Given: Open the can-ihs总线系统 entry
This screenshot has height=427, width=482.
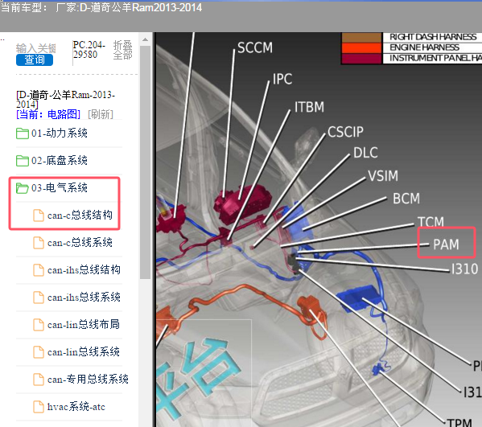Looking at the screenshot, I should click(84, 298).
